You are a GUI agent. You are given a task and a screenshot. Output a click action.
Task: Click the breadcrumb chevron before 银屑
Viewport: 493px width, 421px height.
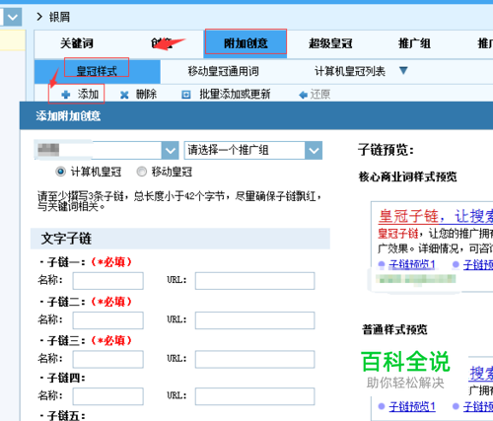point(39,17)
